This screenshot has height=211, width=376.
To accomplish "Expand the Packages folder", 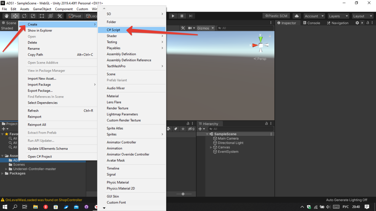I will pos(3,173).
